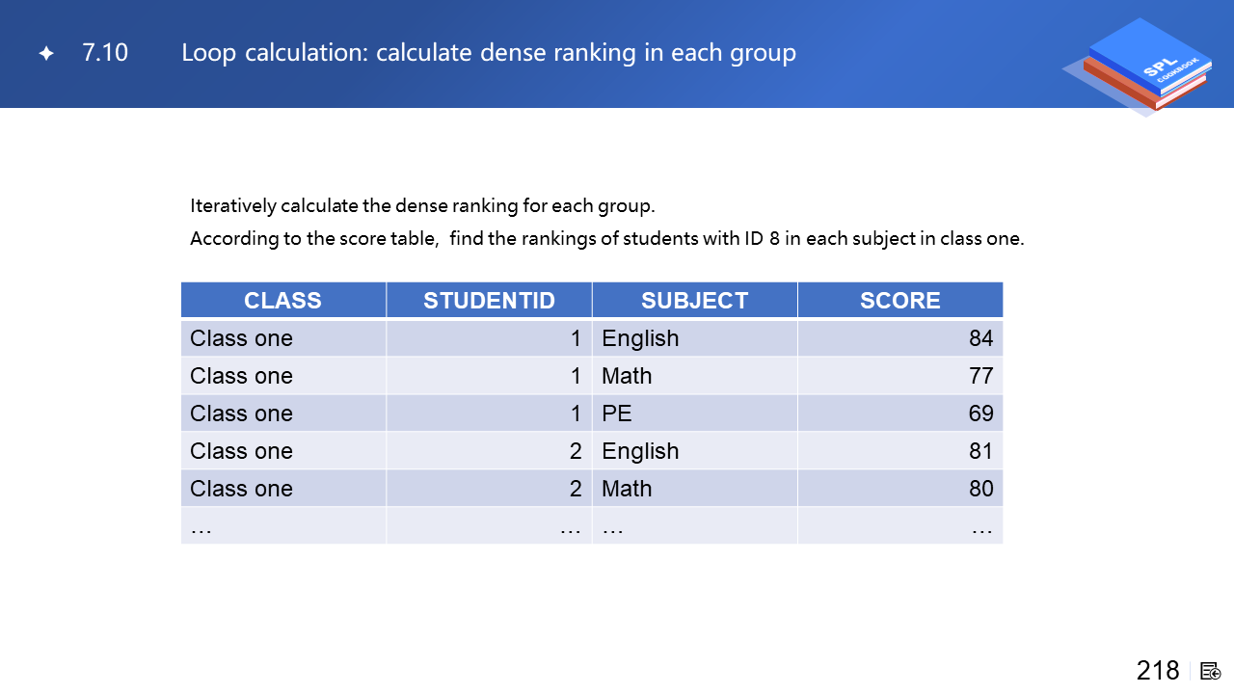1234x694 pixels.
Task: Click the section number 7.10
Action: pos(105,53)
